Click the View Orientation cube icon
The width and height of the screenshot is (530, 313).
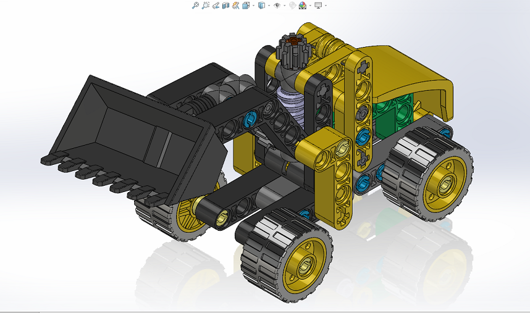pos(246,6)
